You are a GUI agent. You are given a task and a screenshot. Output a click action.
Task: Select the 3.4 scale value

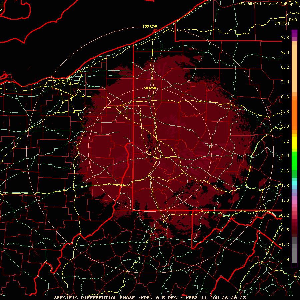pos(285,156)
